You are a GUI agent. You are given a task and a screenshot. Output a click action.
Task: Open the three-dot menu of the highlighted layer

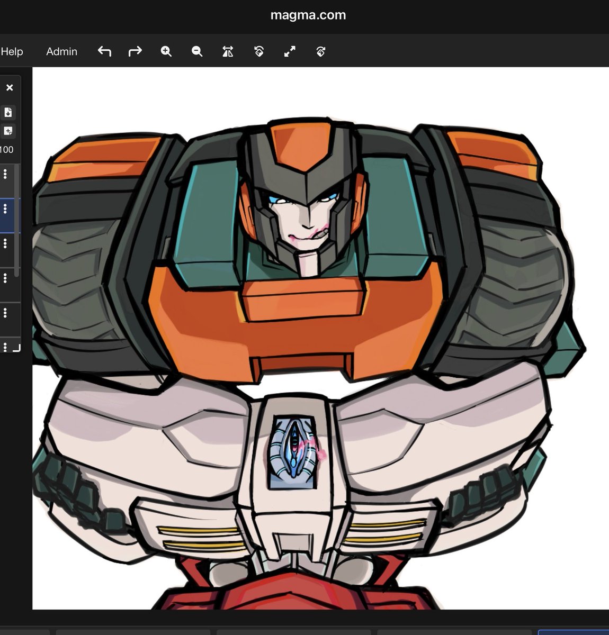(x=5, y=209)
